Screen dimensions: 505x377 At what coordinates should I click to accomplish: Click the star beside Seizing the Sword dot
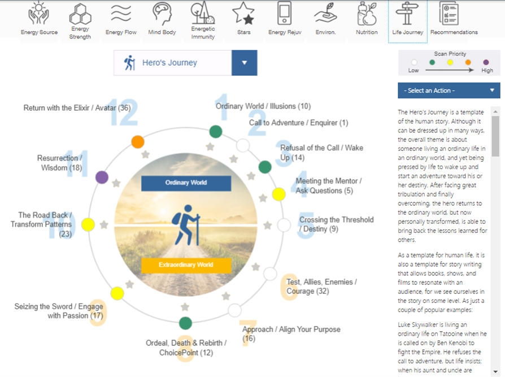click(130, 284)
